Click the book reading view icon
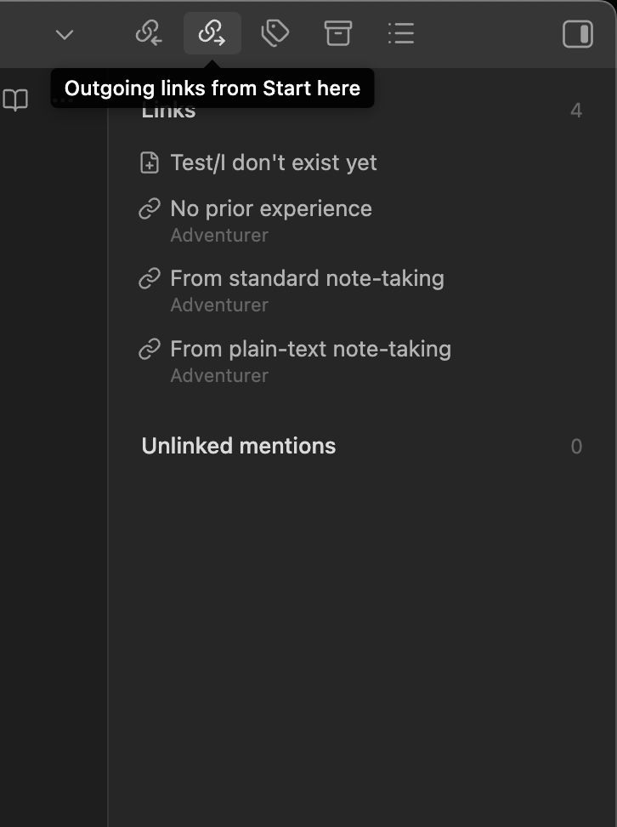Image resolution: width=617 pixels, height=827 pixels. 15,100
